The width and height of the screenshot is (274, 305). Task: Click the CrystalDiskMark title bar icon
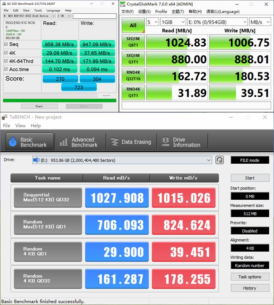[x=123, y=4]
